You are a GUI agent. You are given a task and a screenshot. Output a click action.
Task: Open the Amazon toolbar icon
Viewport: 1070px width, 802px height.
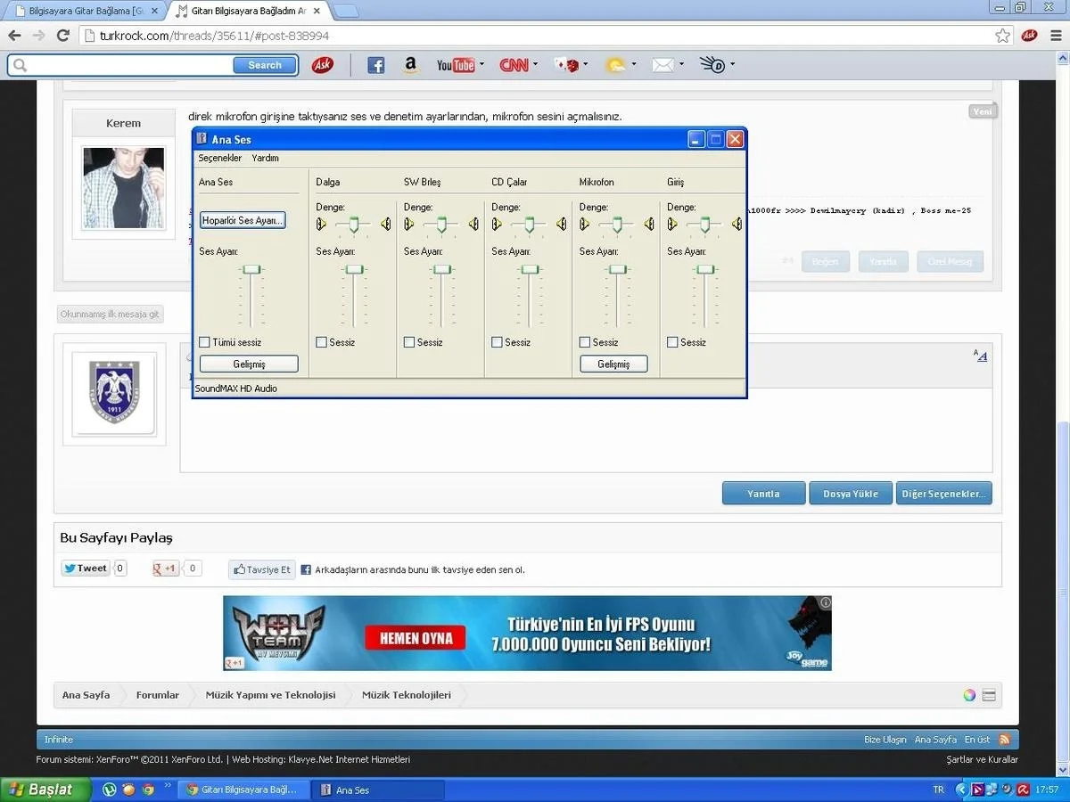click(410, 65)
